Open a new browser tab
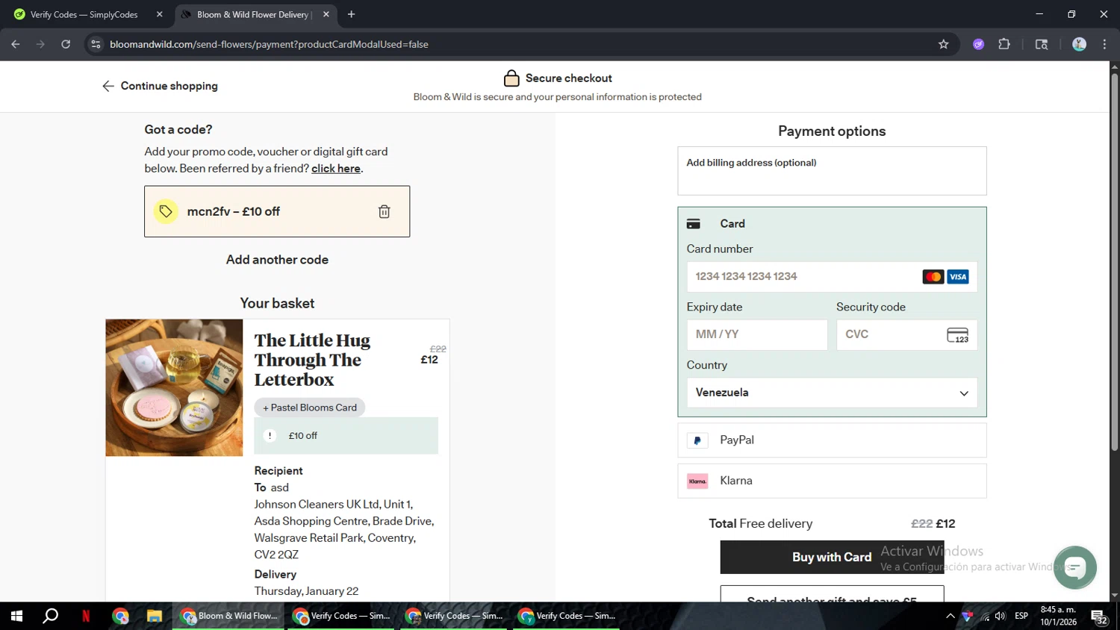1120x630 pixels. click(351, 15)
